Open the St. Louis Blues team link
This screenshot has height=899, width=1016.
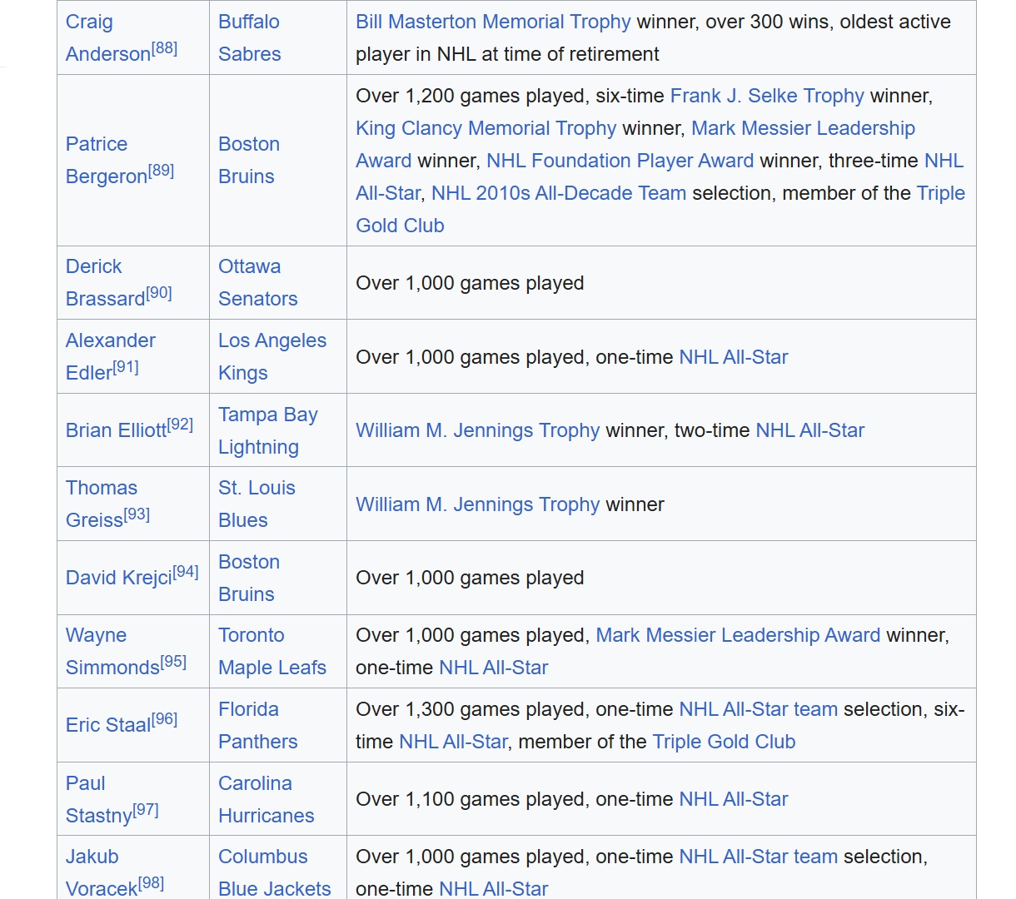click(256, 504)
